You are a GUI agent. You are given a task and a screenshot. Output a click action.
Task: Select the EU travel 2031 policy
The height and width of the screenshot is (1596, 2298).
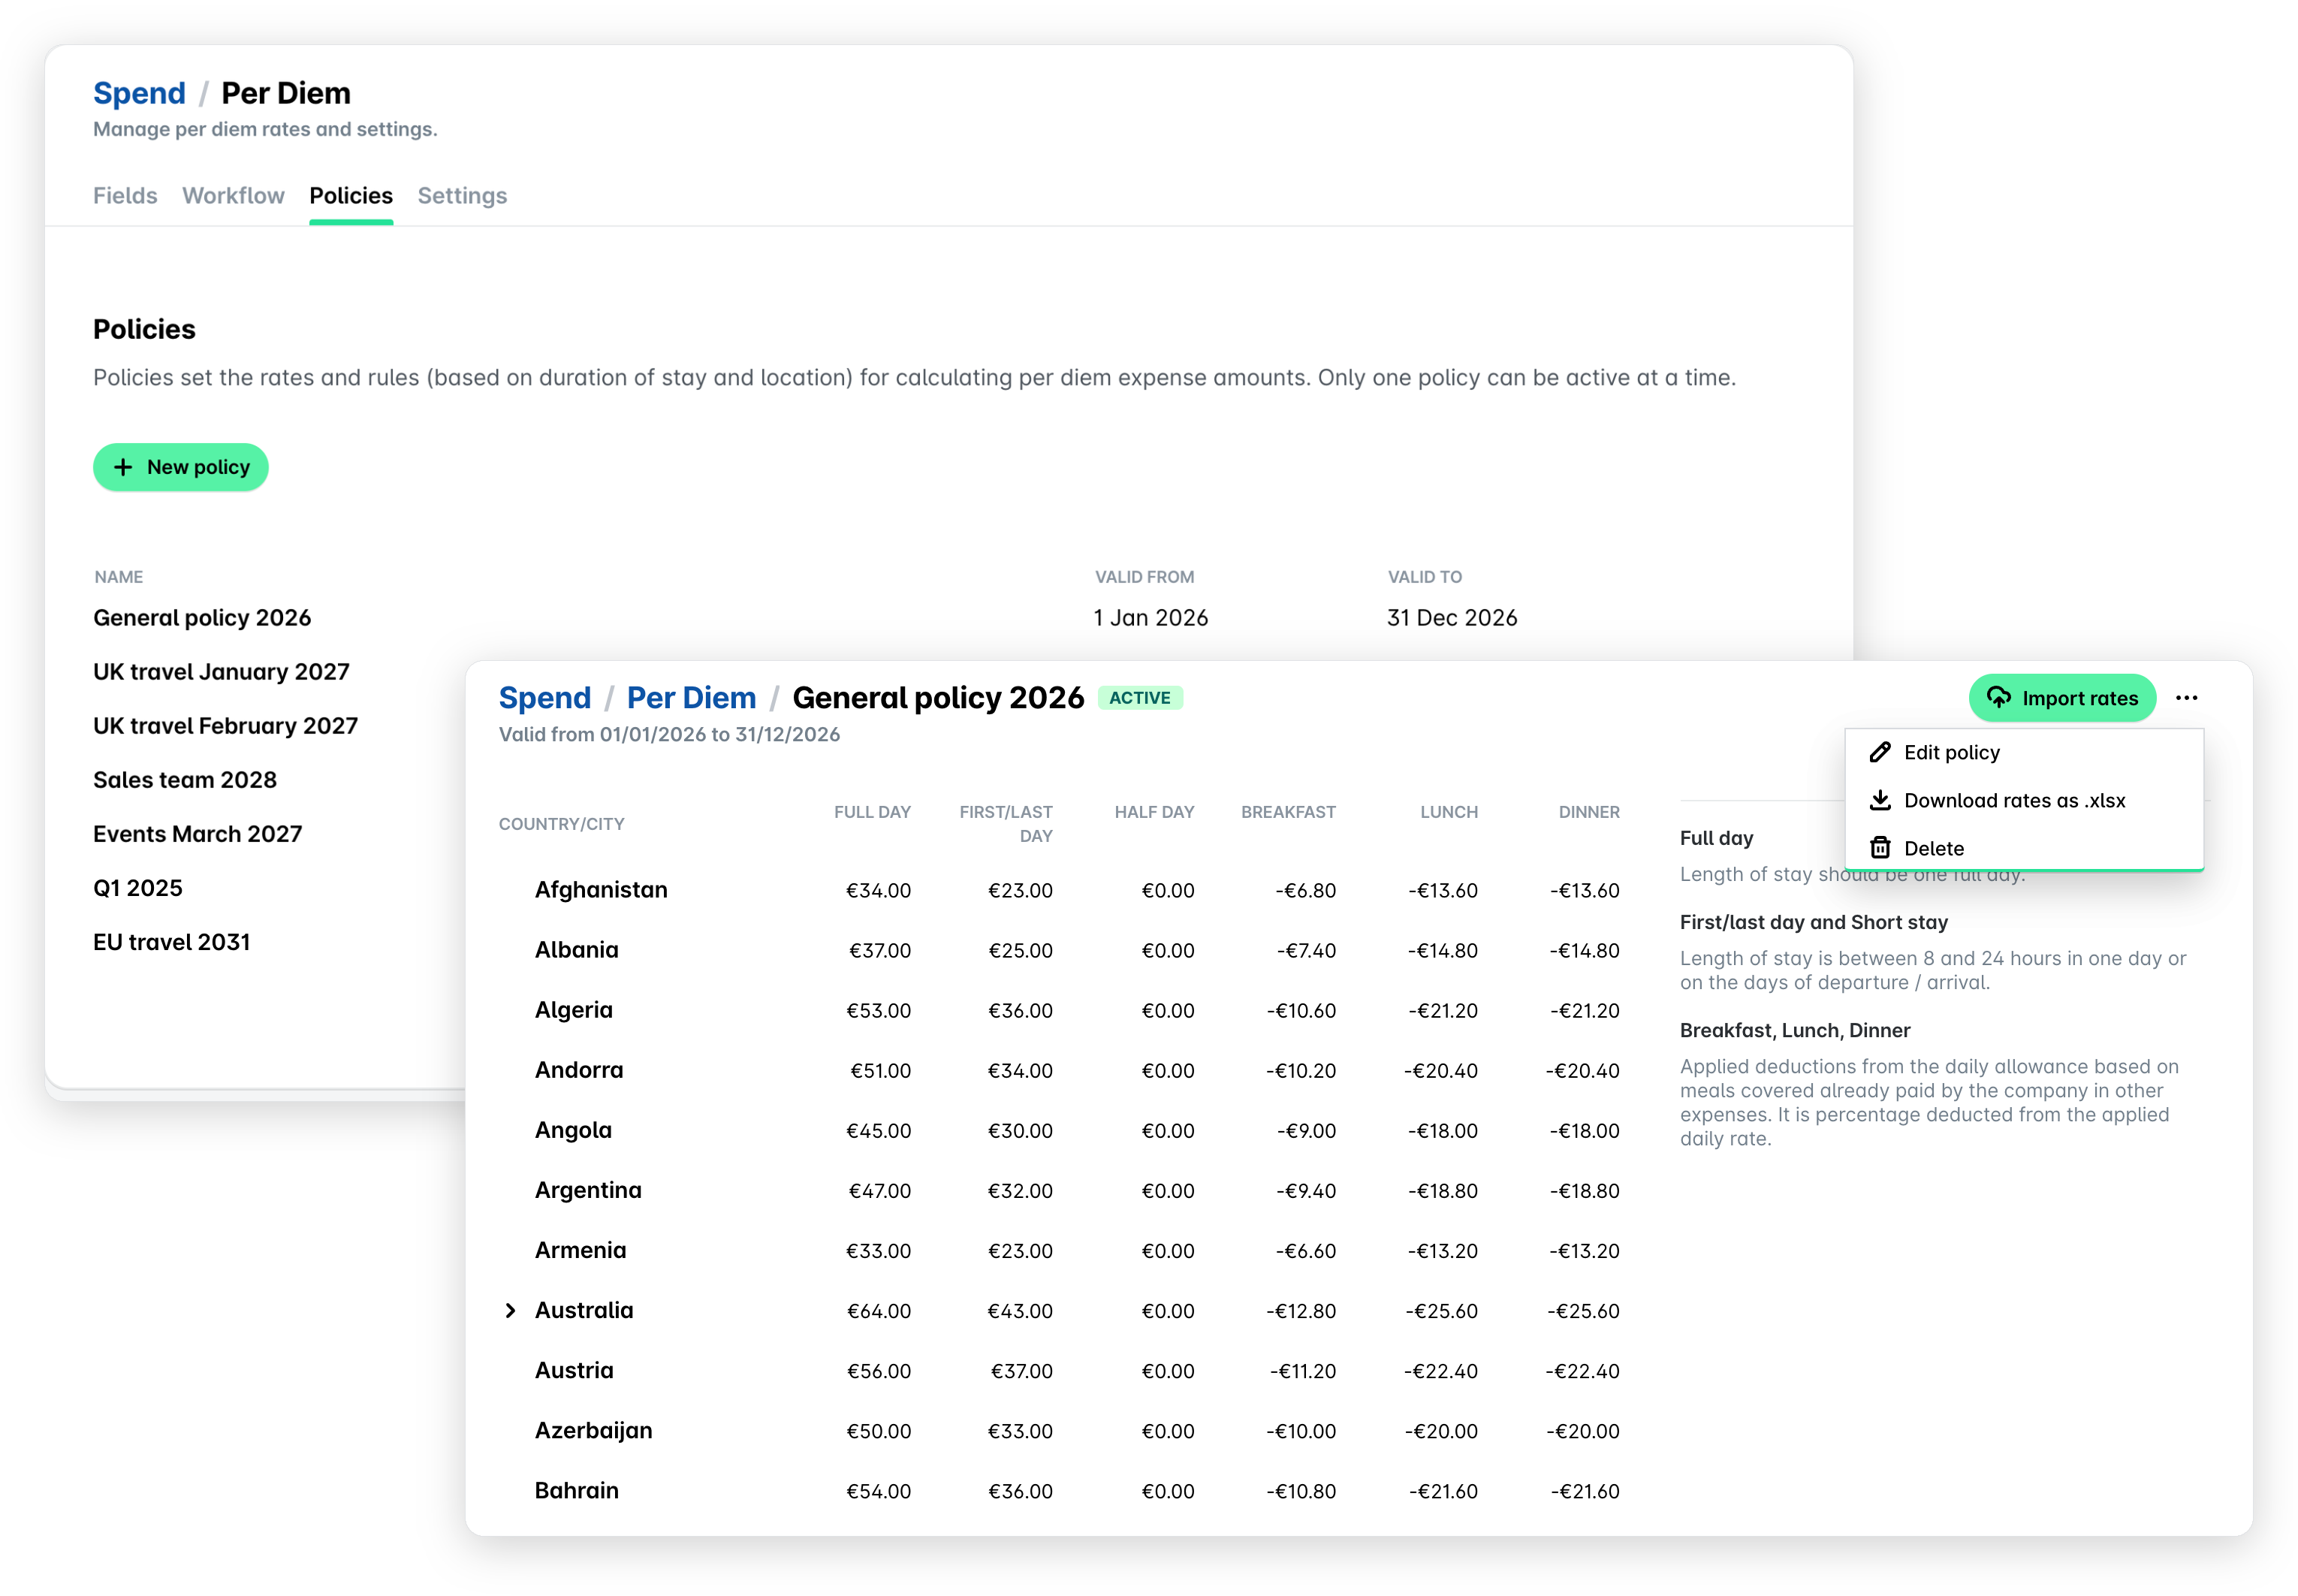click(x=171, y=942)
